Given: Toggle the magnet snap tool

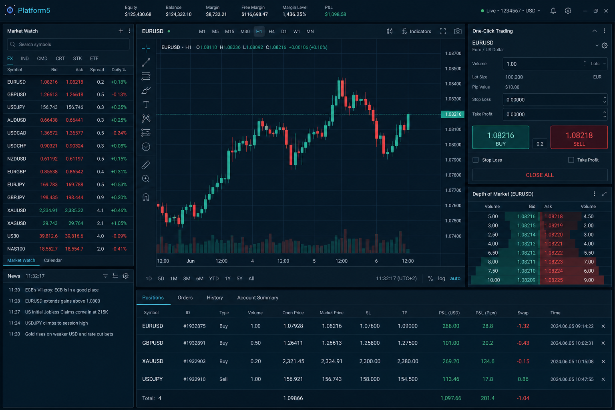Looking at the screenshot, I should [146, 197].
